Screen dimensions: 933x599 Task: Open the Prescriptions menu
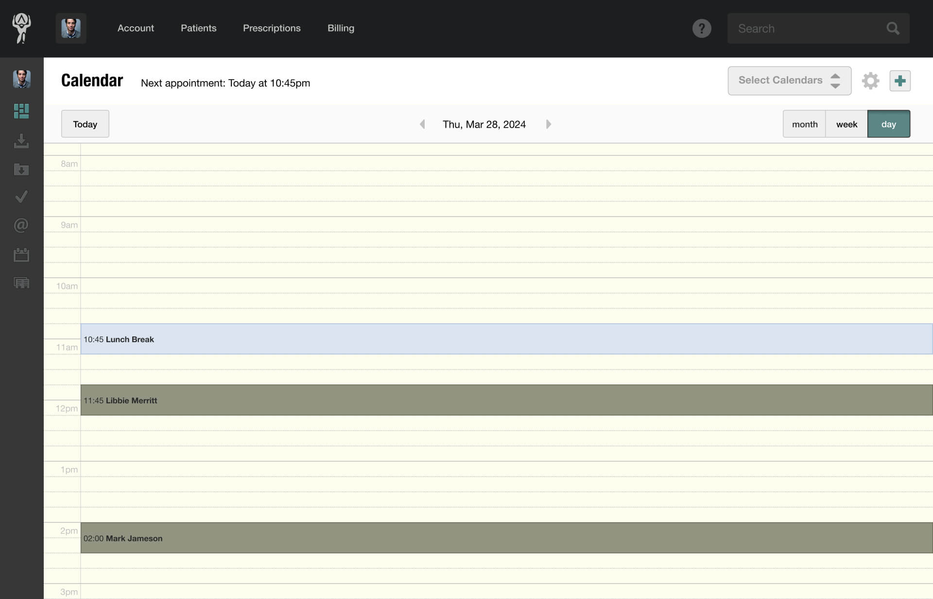[272, 28]
